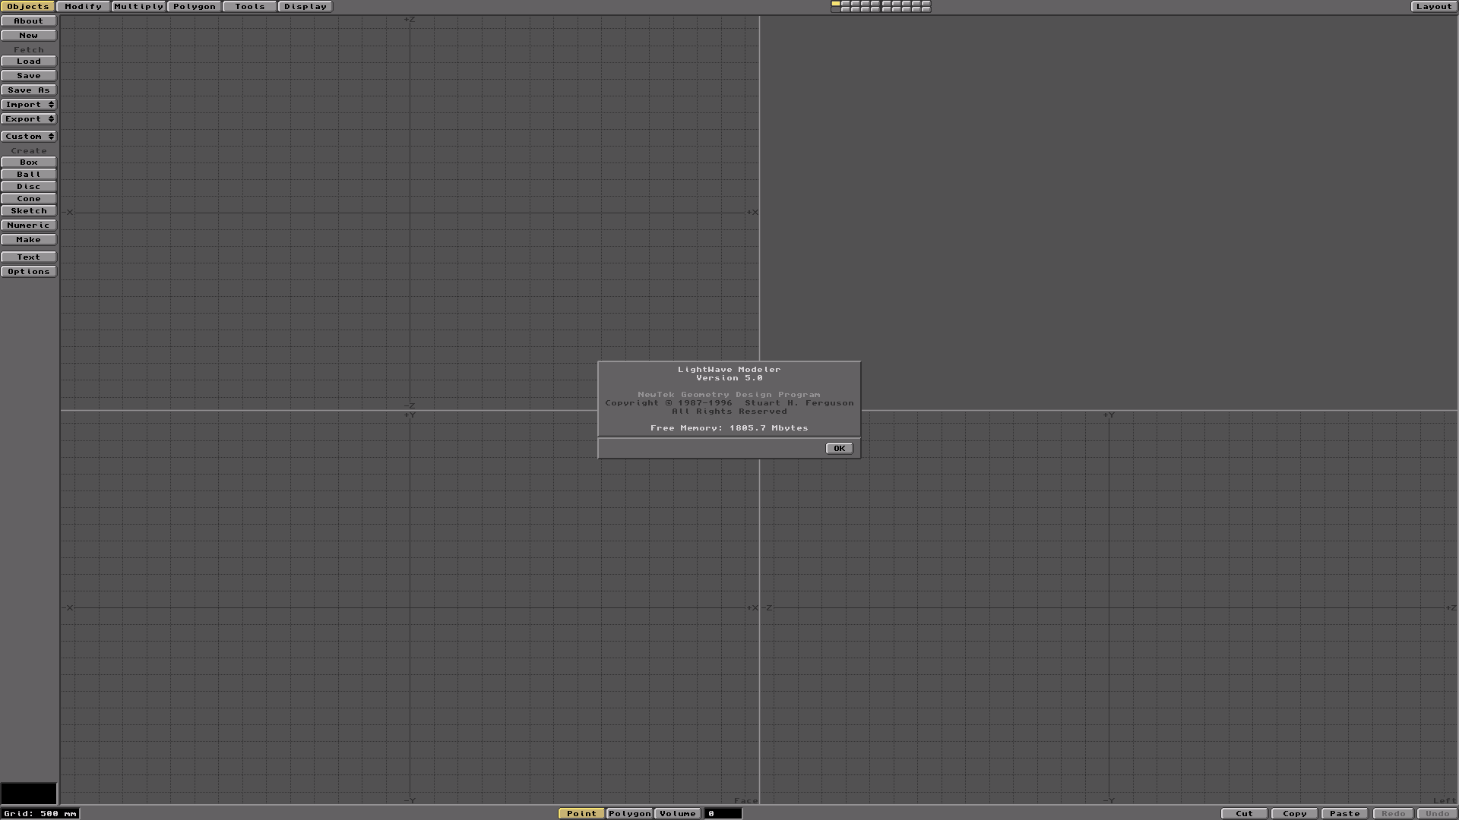The width and height of the screenshot is (1459, 820).
Task: Select the Cone creation tool
Action: coord(28,198)
